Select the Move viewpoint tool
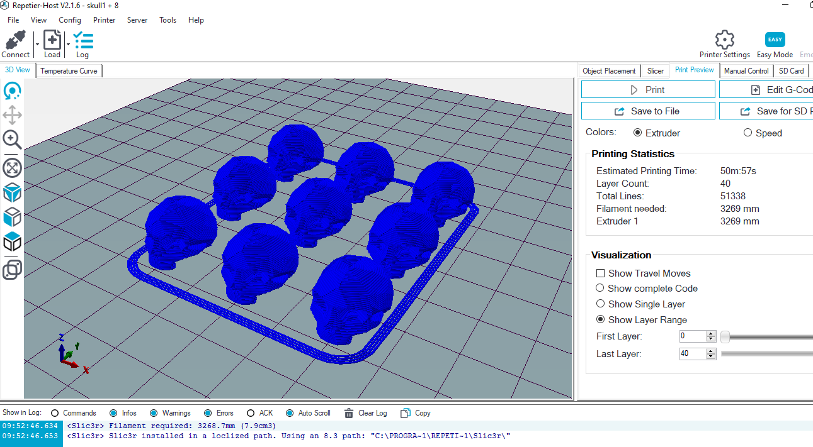This screenshot has width=813, height=447. [12, 115]
